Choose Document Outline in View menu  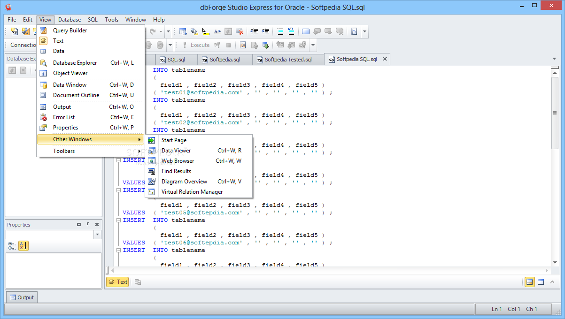90,95
